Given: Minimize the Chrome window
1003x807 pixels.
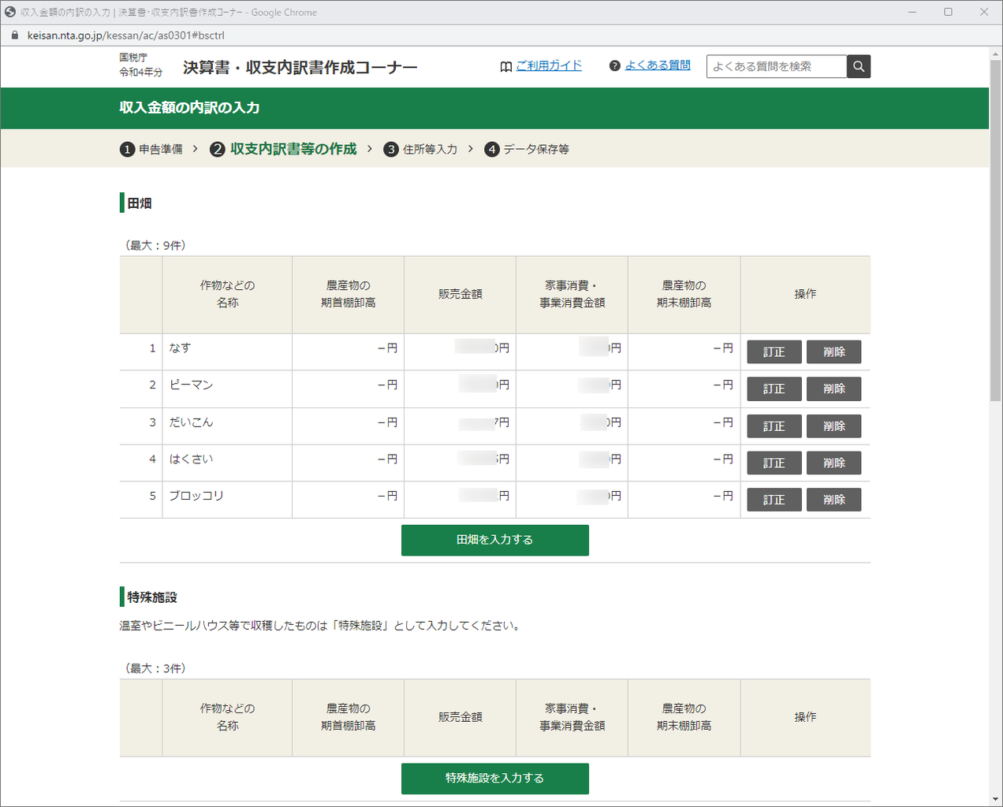Looking at the screenshot, I should click(x=912, y=12).
